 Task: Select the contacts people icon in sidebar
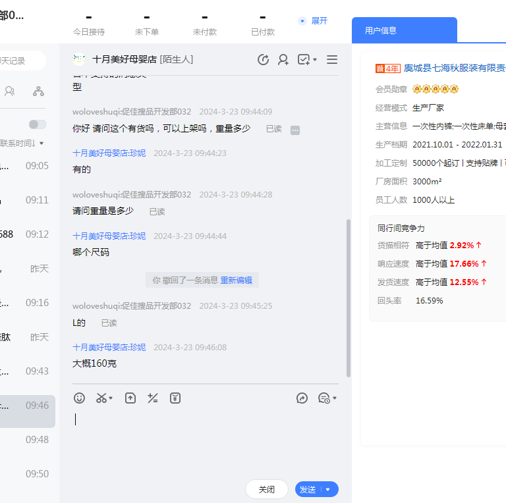point(10,92)
